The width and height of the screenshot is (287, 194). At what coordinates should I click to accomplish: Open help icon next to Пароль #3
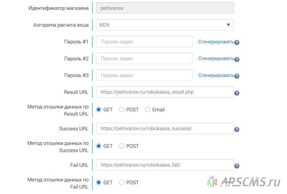pyautogui.click(x=237, y=76)
